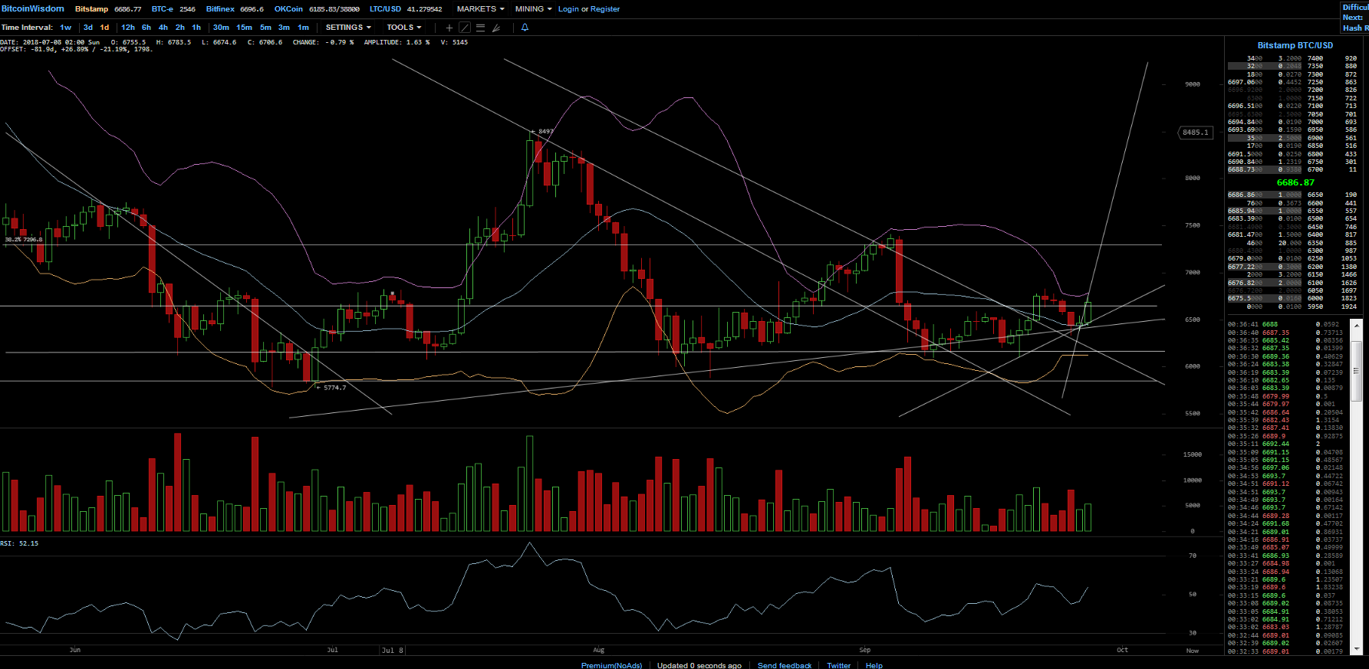This screenshot has height=669, width=1369.
Task: Click scroll-down arrow of trades list
Action: coord(1356,649)
